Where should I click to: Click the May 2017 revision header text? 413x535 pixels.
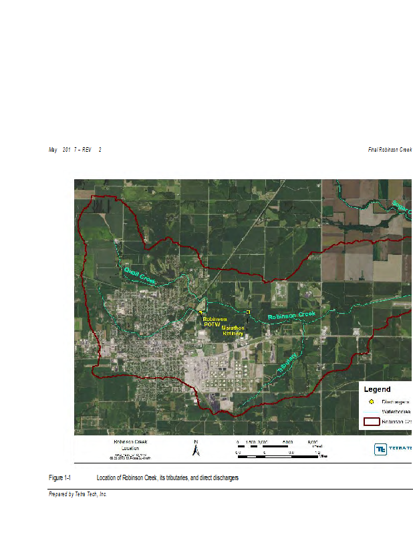click(x=74, y=149)
